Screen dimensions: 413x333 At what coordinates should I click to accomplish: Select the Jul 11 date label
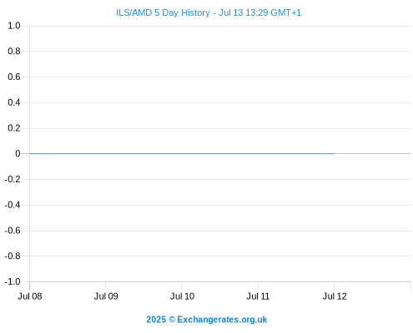(258, 296)
